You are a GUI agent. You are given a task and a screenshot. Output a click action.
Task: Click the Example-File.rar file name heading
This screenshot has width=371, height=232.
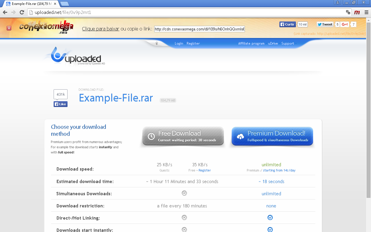[x=116, y=98]
